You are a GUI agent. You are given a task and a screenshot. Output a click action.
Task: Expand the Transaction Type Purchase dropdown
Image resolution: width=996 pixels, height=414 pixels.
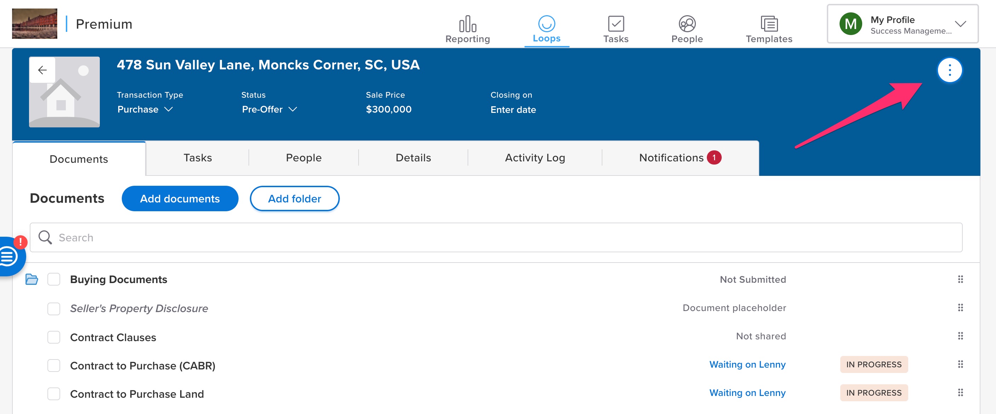[145, 109]
